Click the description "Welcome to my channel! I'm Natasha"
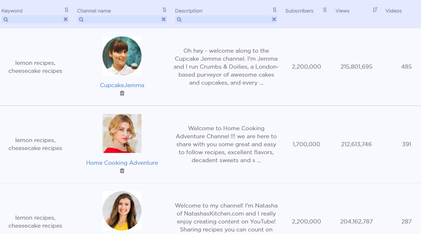This screenshot has height=234, width=421. pos(226,217)
